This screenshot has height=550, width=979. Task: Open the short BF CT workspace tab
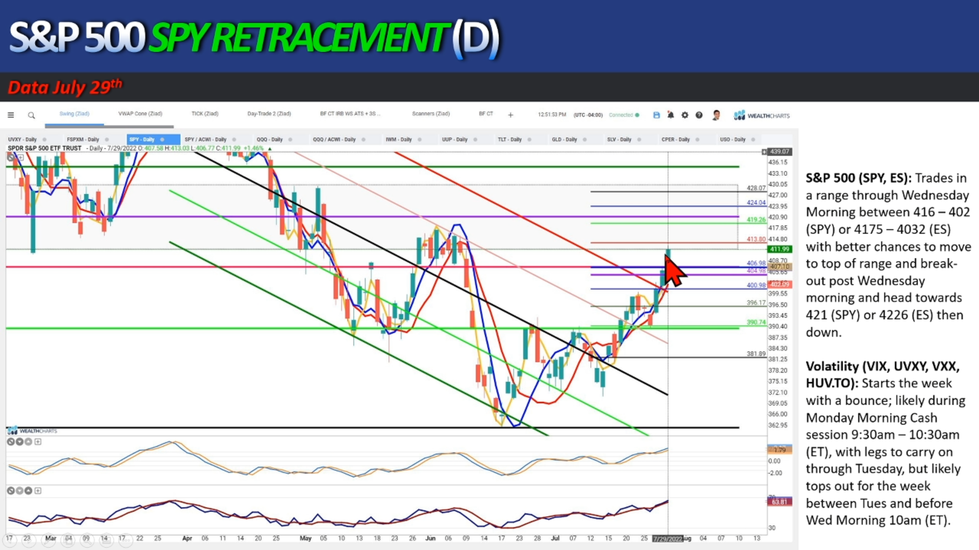tap(486, 114)
